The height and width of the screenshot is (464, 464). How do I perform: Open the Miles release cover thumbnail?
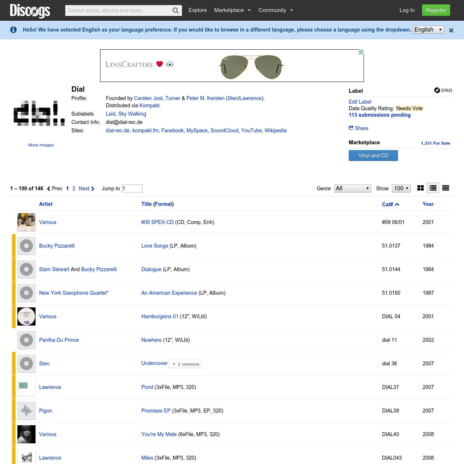[26, 456]
